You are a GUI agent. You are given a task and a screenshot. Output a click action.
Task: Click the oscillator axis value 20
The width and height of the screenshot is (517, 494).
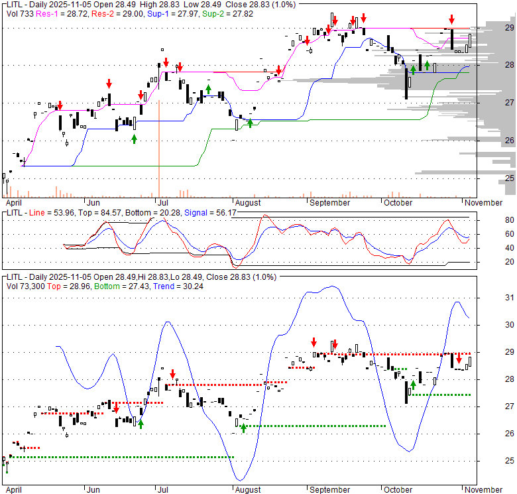coord(510,261)
